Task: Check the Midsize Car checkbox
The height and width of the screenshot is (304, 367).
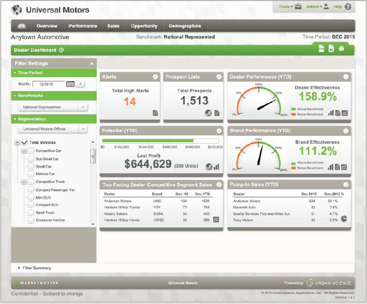Action: click(31, 174)
